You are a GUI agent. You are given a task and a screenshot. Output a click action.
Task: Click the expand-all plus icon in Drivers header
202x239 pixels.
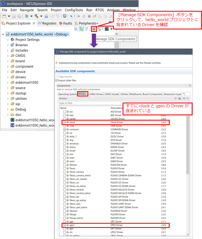click(x=184, y=98)
